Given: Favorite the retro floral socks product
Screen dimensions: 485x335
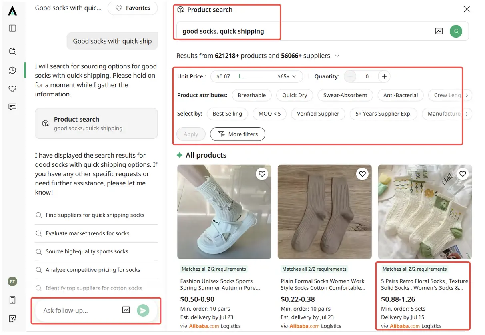Looking at the screenshot, I should coord(463,174).
